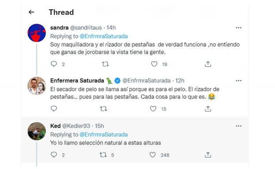
Task: Retweet sandra's tweet
Action: coord(105,64)
